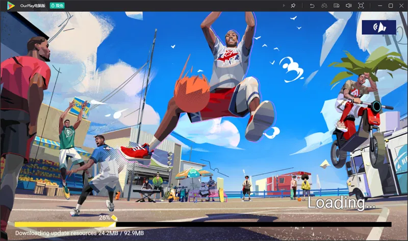408x241 pixels.
Task: Click the small play arrow in title bar
Action: (284, 6)
